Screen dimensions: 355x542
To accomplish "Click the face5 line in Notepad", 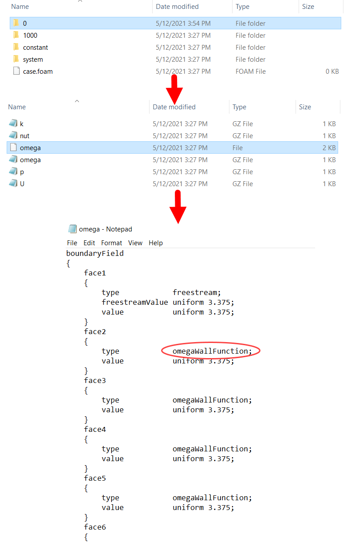I will click(95, 478).
